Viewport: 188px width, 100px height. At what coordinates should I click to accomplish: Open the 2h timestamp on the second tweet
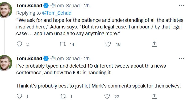click(x=87, y=59)
